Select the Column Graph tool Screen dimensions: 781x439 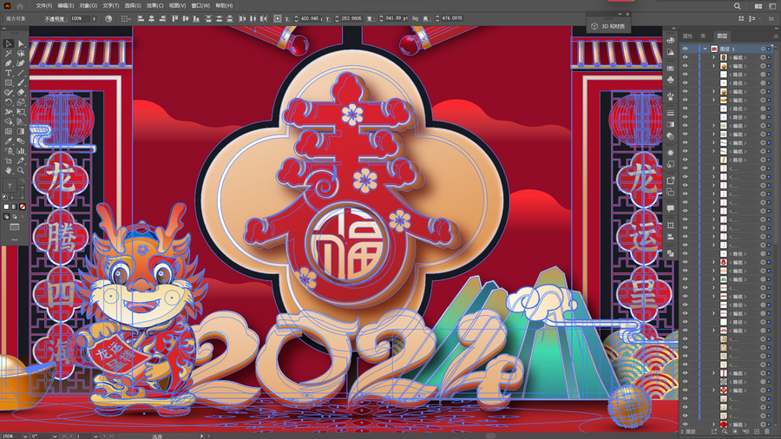click(x=21, y=151)
